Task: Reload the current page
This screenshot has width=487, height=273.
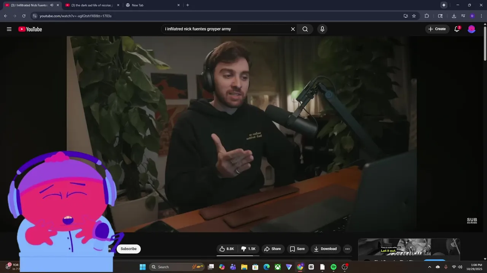Action: pyautogui.click(x=24, y=16)
